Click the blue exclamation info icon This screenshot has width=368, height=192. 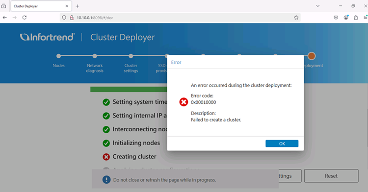pos(106,180)
